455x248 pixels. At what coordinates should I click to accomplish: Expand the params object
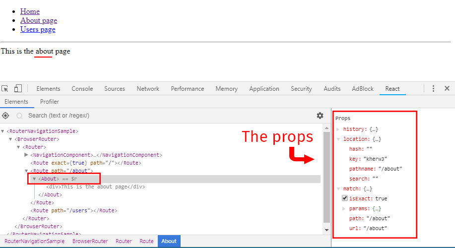tap(345, 208)
